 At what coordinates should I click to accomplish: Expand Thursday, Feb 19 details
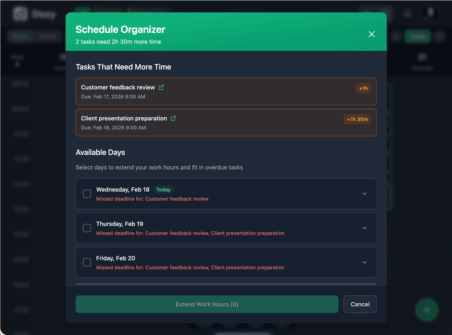click(x=365, y=228)
